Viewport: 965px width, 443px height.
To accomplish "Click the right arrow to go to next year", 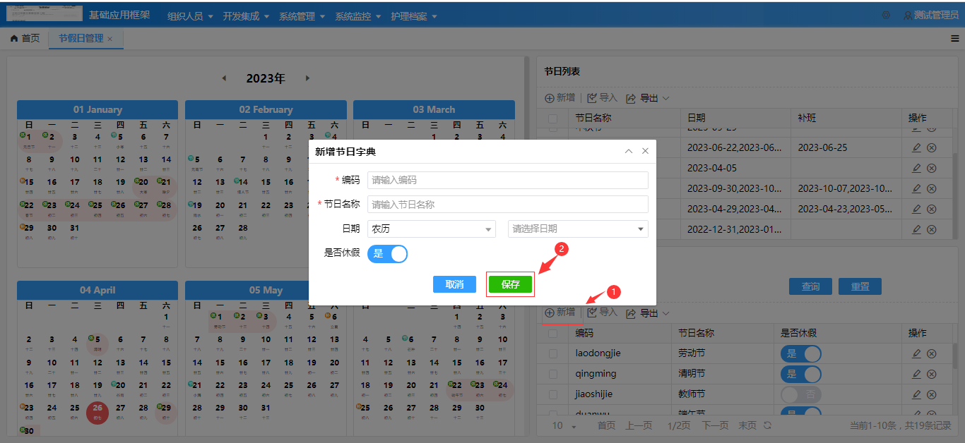I will point(308,78).
